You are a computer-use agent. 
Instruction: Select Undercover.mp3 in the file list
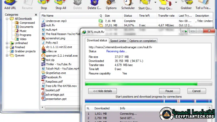(x=56, y=21)
